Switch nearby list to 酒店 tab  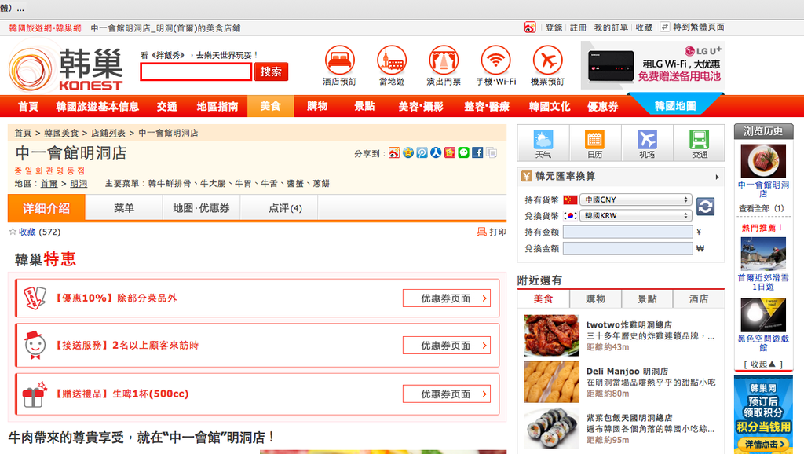pyautogui.click(x=699, y=298)
